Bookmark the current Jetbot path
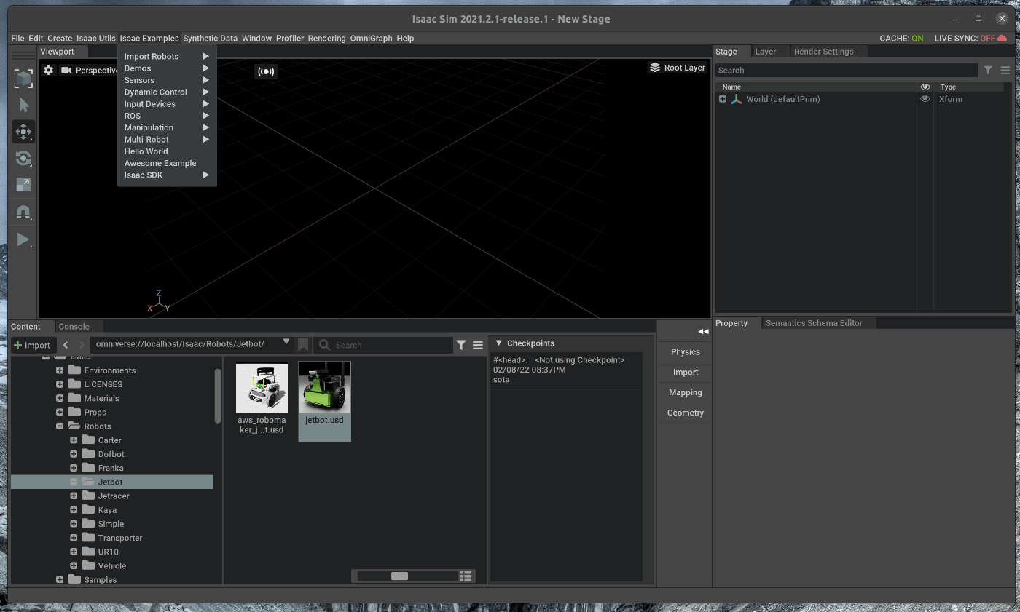Viewport: 1020px width, 612px height. (303, 345)
